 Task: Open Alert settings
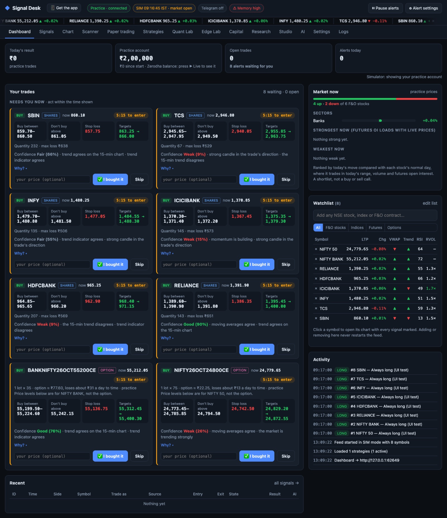[x=424, y=8]
